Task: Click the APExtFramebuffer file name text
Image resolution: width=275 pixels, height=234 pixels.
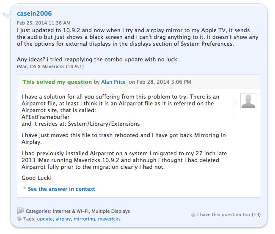Action: pyautogui.click(x=46, y=117)
